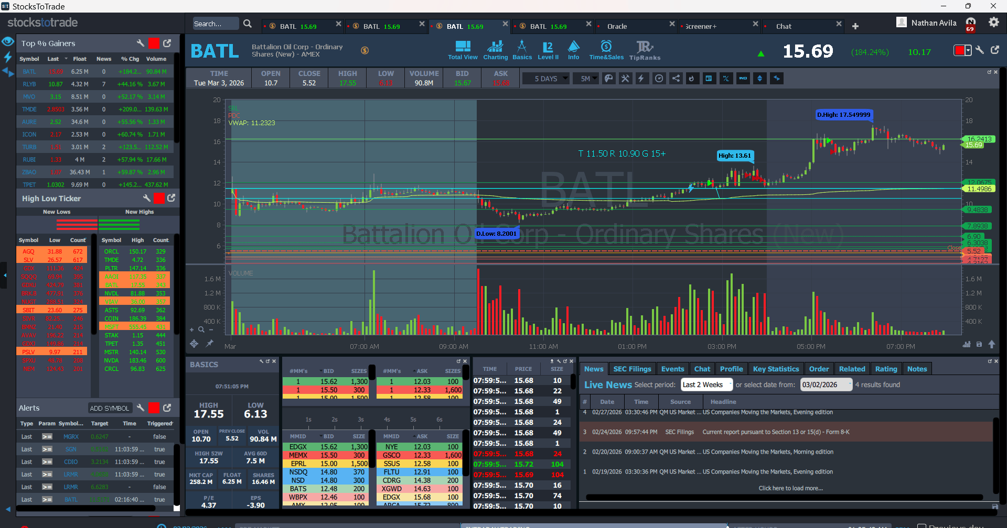1007x528 pixels.
Task: Sort by the % Chg column header
Action: click(130, 59)
